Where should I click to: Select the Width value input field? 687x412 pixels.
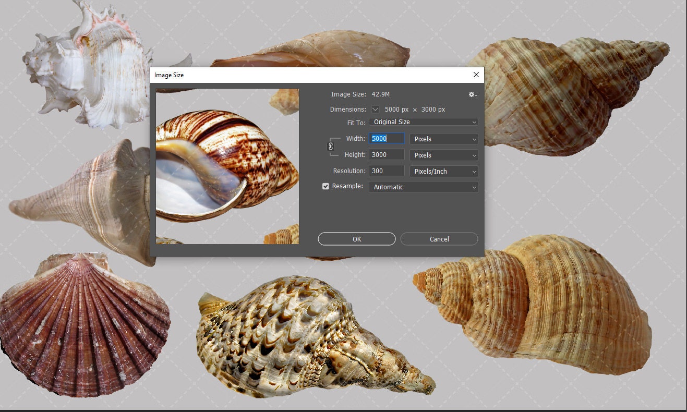coord(386,138)
